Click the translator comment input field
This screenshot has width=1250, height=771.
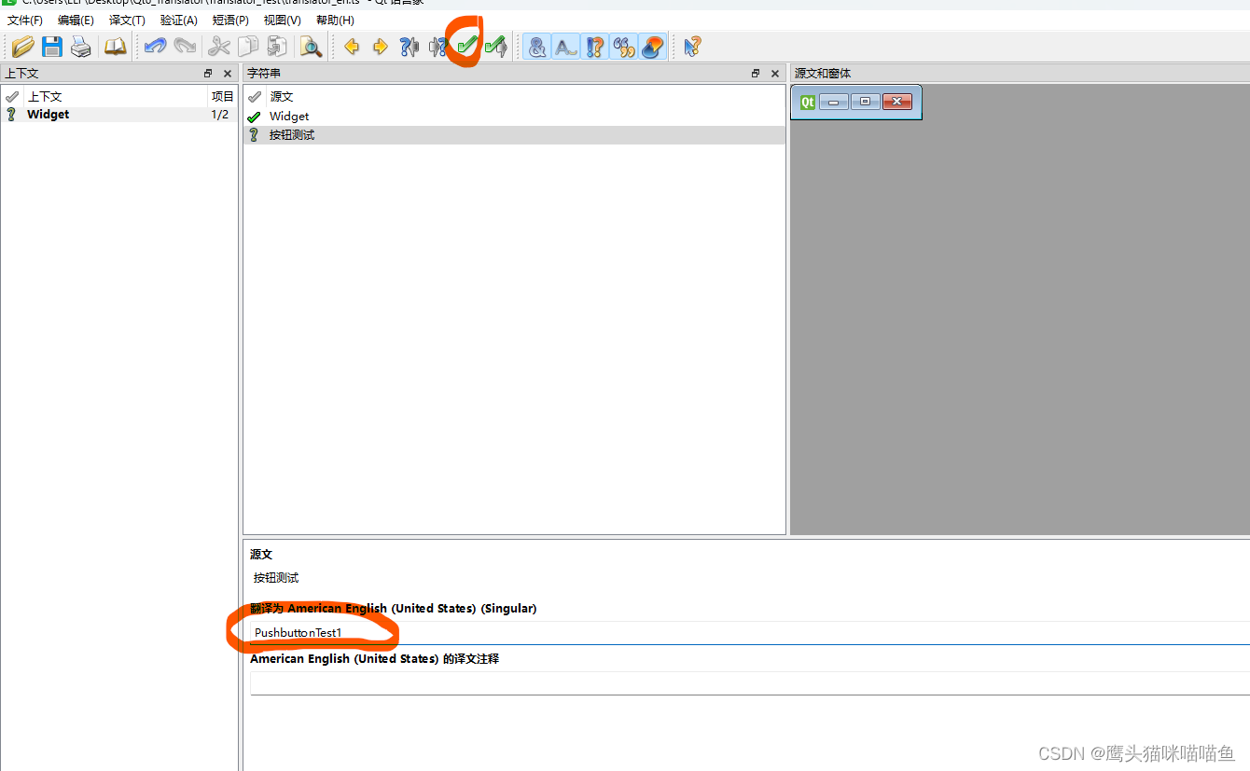coord(750,683)
